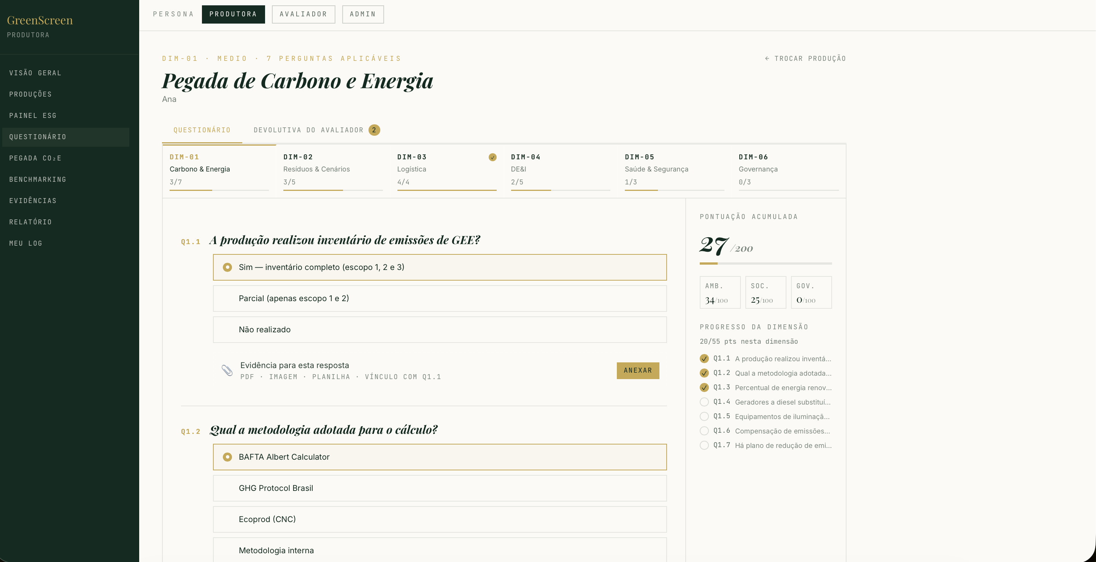Click the 'Pegada de Carbono e Energia' heading

tap(298, 81)
